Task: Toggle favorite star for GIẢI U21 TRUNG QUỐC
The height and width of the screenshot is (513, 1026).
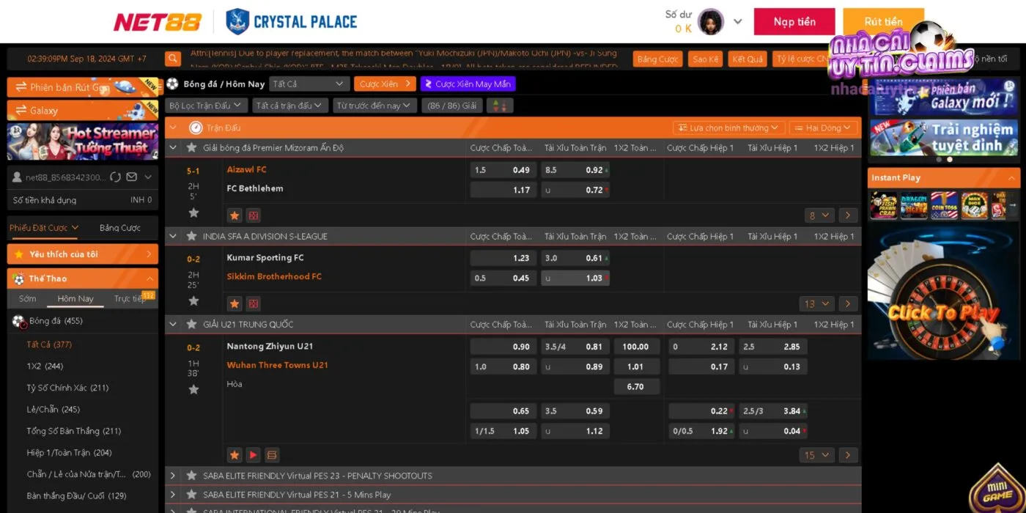Action: (x=192, y=325)
